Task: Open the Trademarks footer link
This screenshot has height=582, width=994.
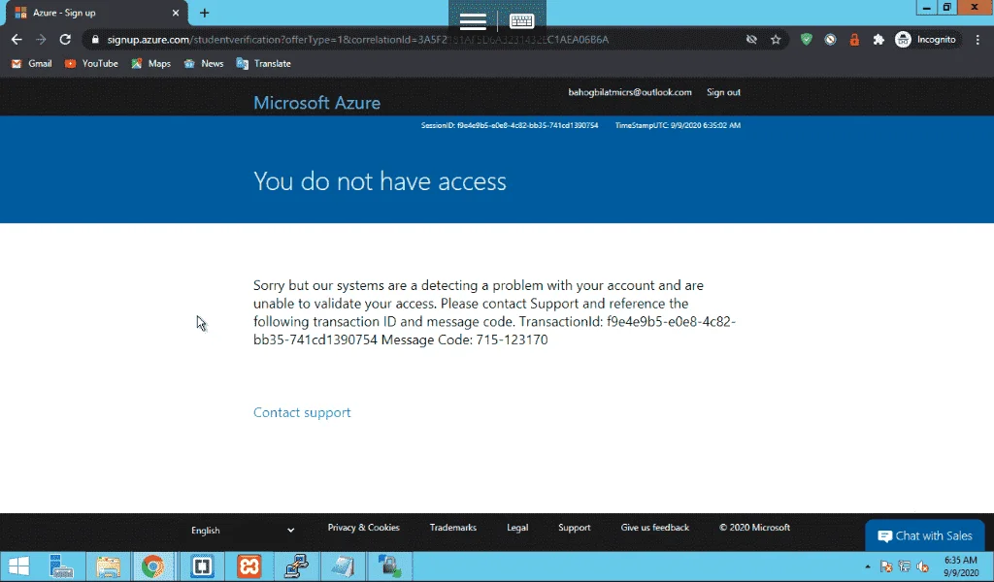Action: (x=452, y=528)
